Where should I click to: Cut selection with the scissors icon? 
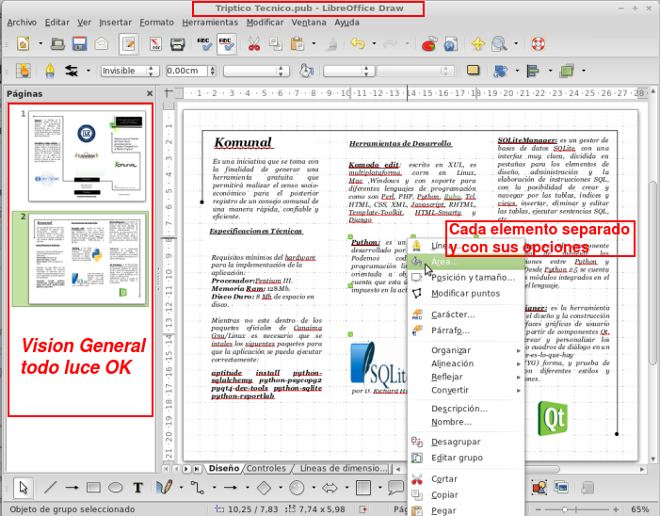[254, 43]
